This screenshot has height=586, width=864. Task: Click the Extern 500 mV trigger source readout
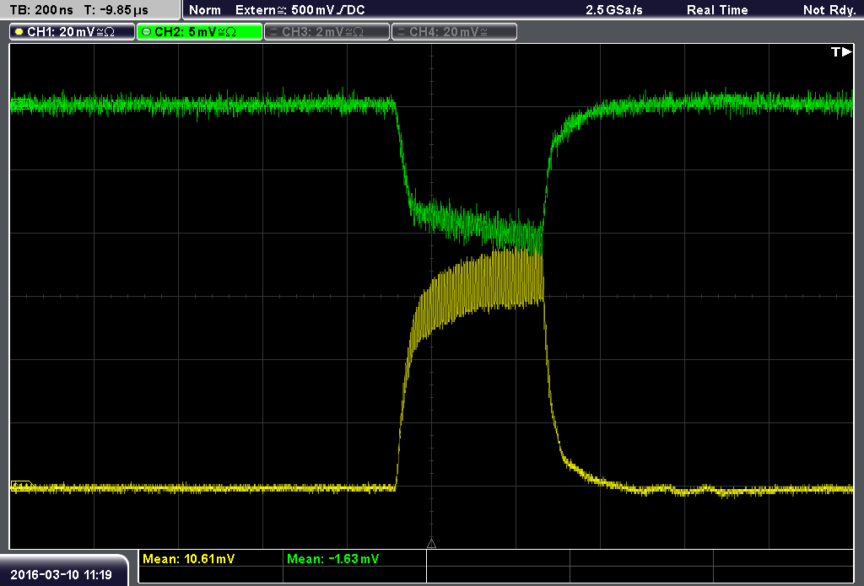point(300,10)
